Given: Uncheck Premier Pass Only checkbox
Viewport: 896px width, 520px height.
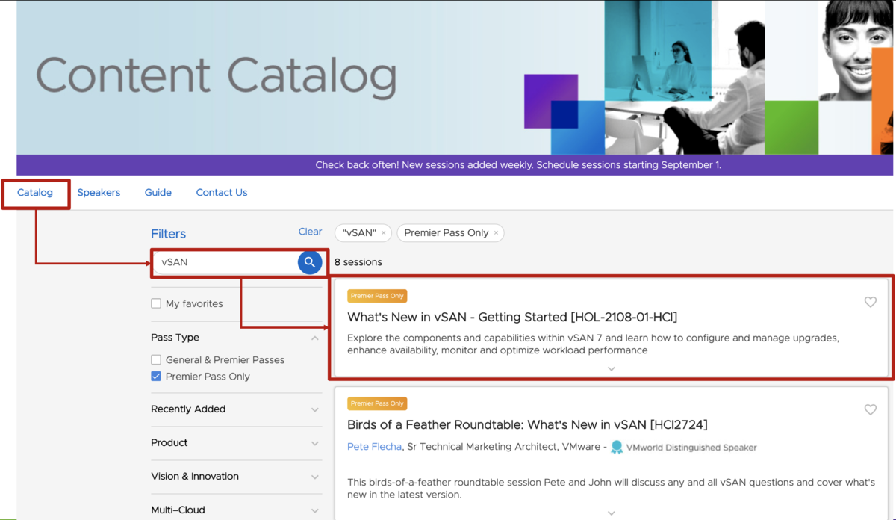Looking at the screenshot, I should (156, 377).
